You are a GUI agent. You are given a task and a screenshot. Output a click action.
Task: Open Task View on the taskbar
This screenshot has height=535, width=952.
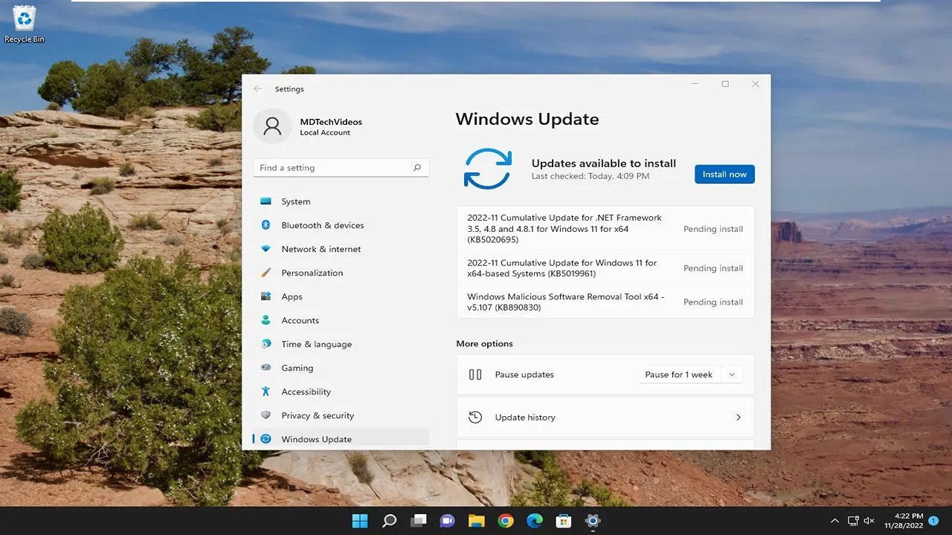(419, 521)
